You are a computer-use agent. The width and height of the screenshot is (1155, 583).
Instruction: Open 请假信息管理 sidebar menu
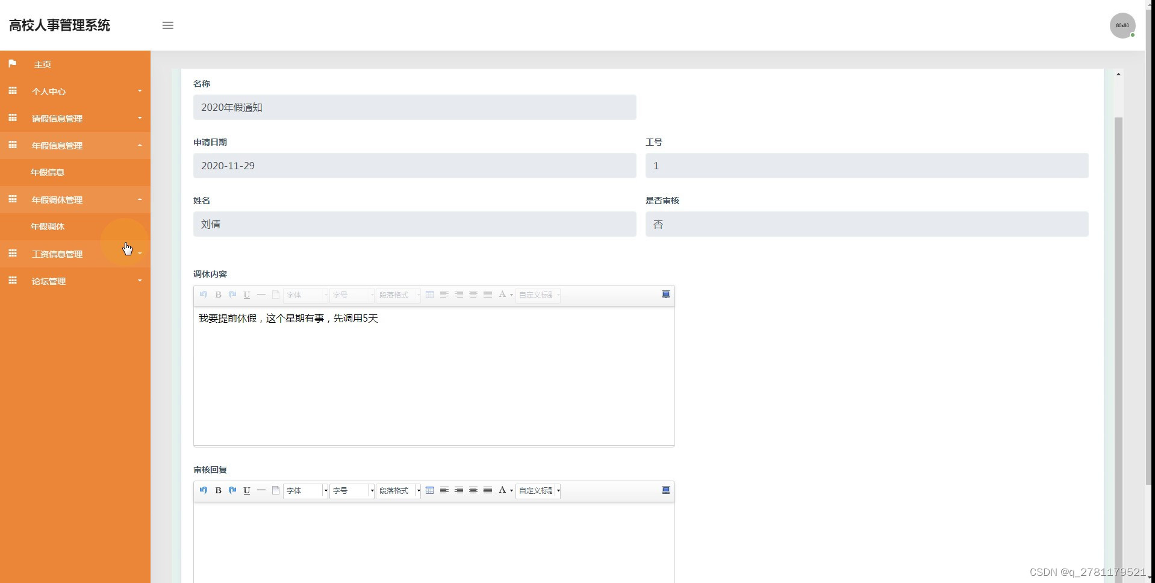(x=75, y=118)
